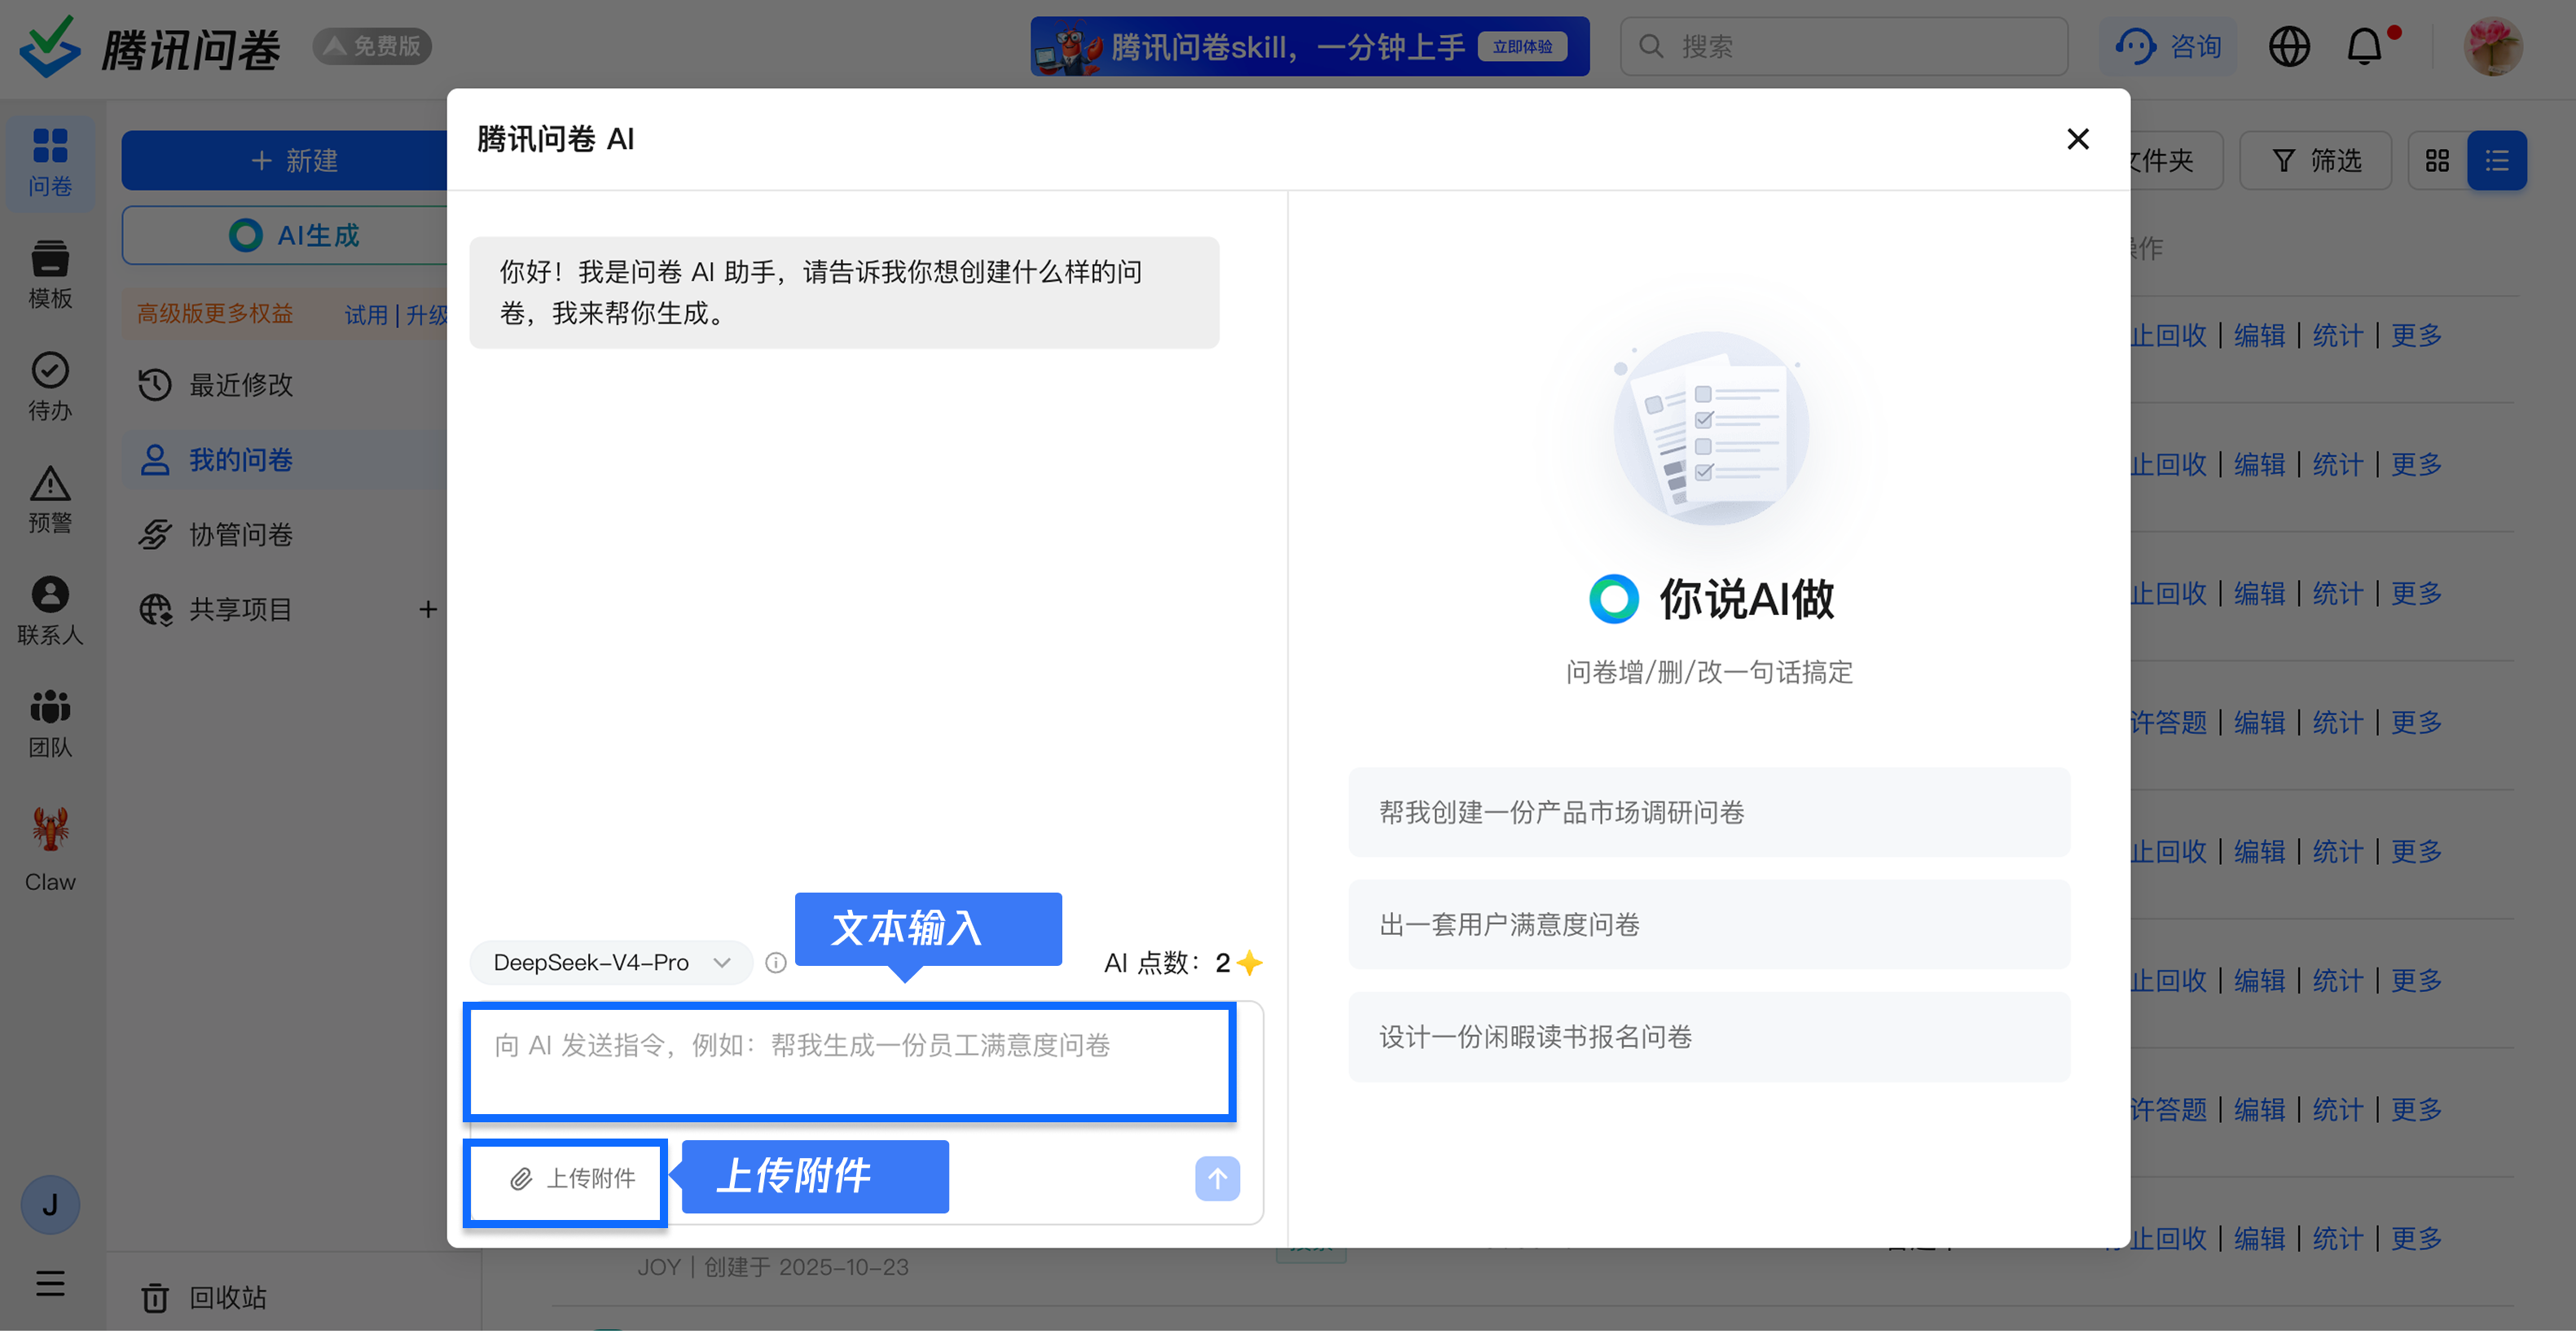Screen dimensions: 2576x1334
Task: Open the hamburger menu at sidebar bottom
Action: (x=50, y=1283)
